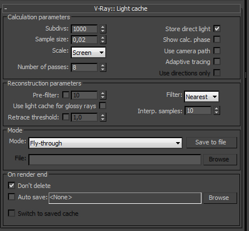Collapse the V-Ray Light cache rollout
The height and width of the screenshot is (231, 249).
[6, 8]
